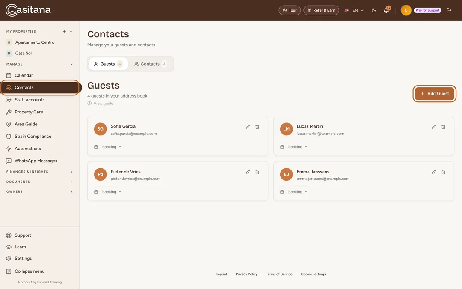Expand Documents section
The width and height of the screenshot is (462, 289).
[x=71, y=182]
